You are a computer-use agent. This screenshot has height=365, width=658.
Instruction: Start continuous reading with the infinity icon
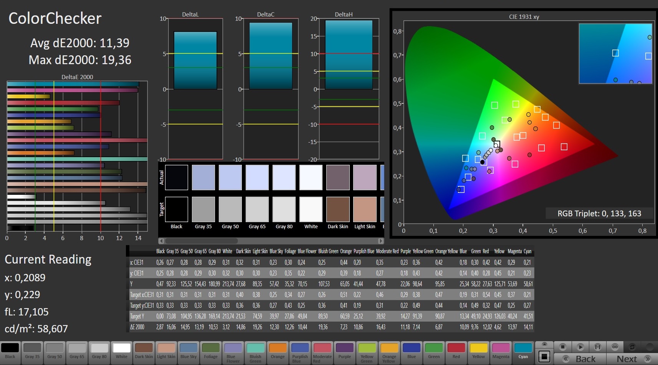point(615,347)
